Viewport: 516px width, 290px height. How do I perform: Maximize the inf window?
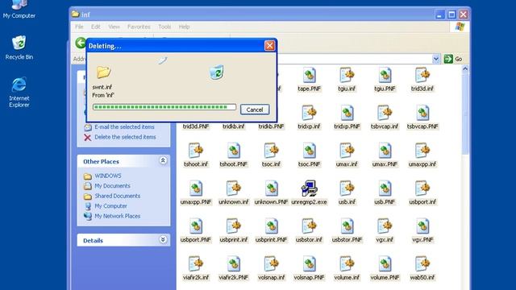(x=451, y=14)
